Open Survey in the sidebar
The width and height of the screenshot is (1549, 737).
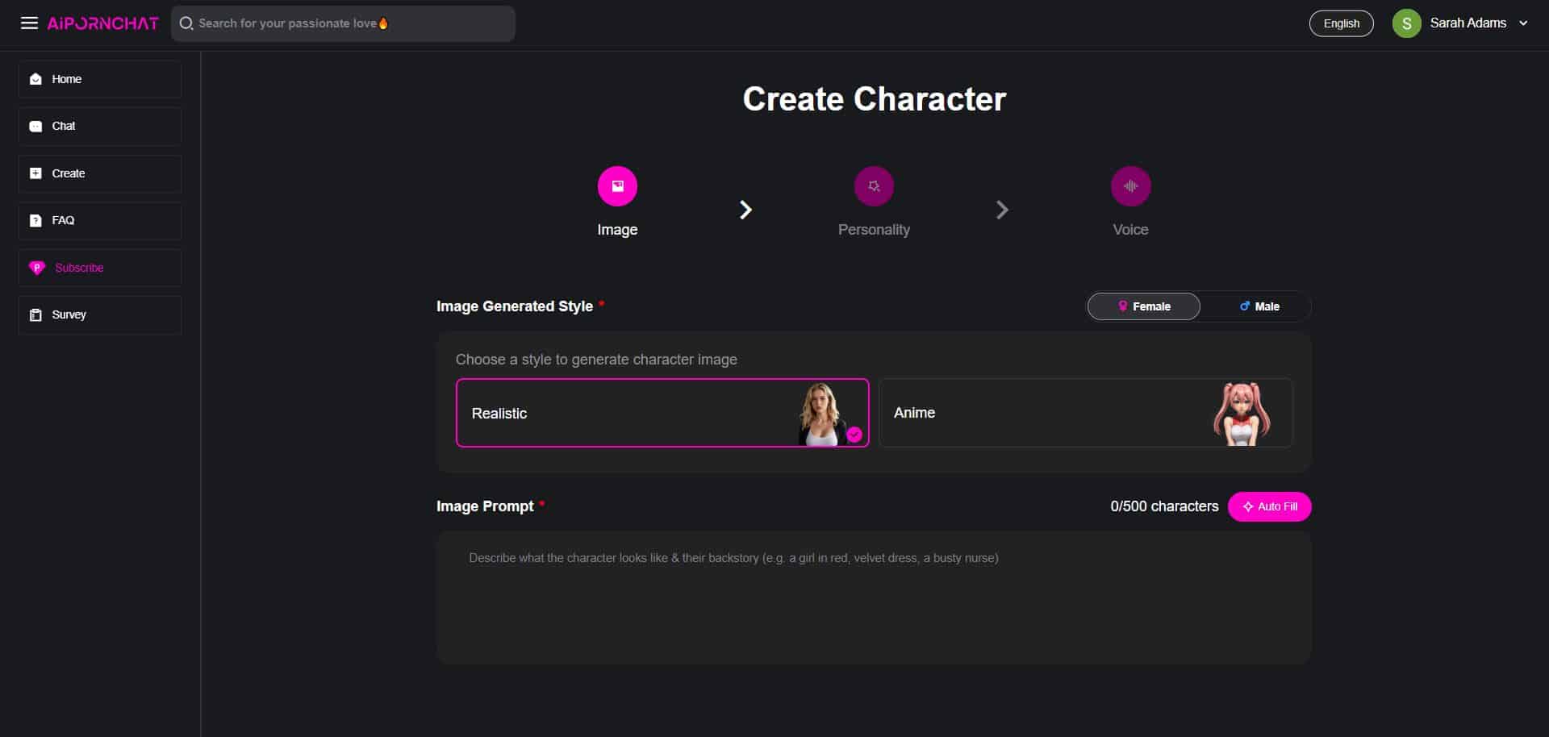point(100,314)
